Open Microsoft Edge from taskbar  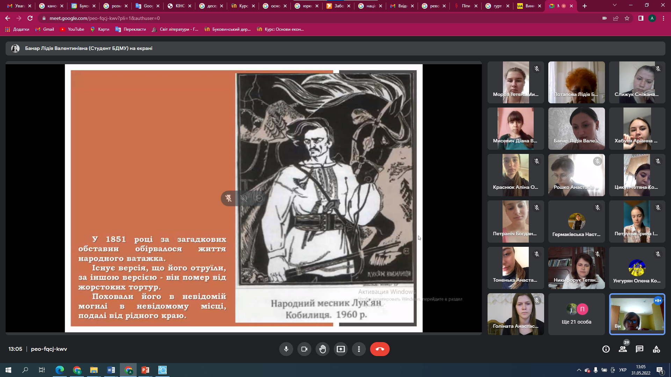60,370
